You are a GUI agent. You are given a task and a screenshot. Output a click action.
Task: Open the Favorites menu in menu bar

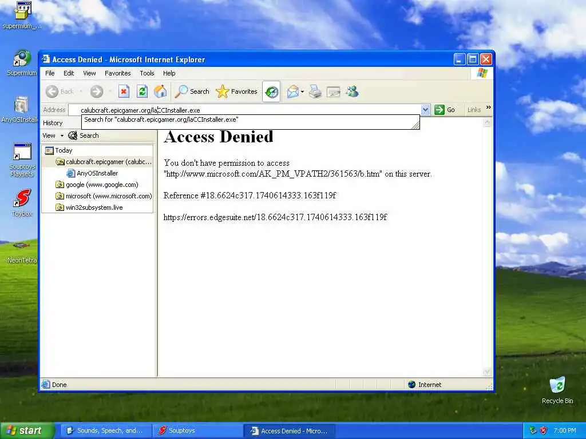pyautogui.click(x=118, y=73)
